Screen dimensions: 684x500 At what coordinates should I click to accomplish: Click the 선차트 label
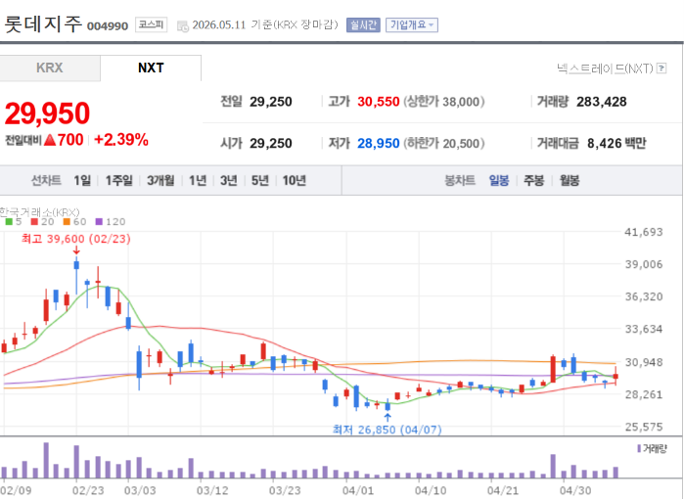coord(46,180)
